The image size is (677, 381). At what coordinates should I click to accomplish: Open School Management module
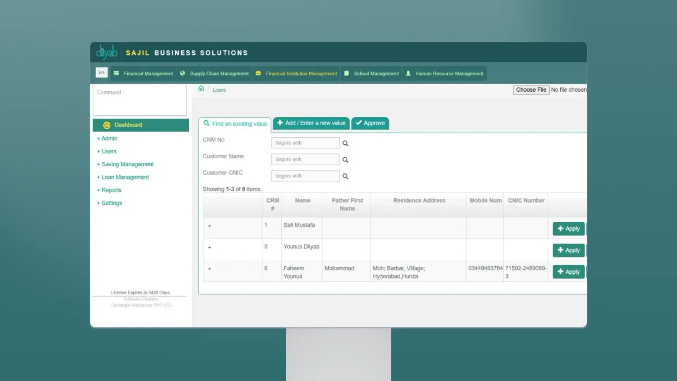point(372,73)
